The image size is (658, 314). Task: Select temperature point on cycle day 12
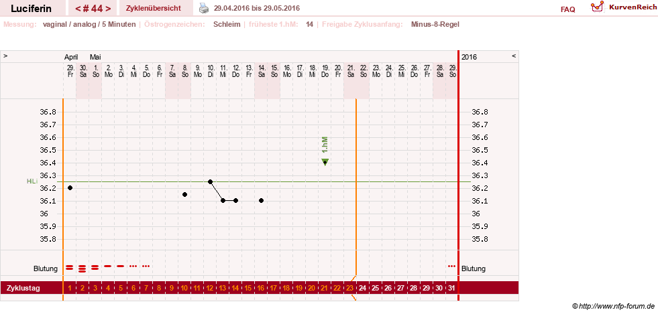(x=210, y=181)
